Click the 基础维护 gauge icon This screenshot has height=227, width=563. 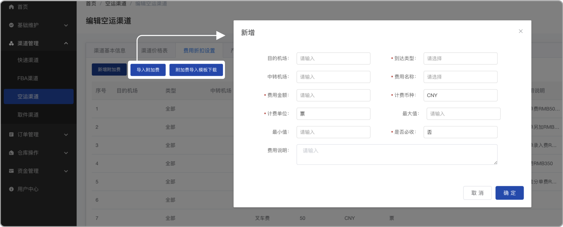11,25
